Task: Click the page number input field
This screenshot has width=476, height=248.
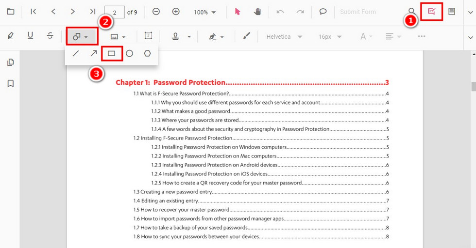Action: pos(114,12)
